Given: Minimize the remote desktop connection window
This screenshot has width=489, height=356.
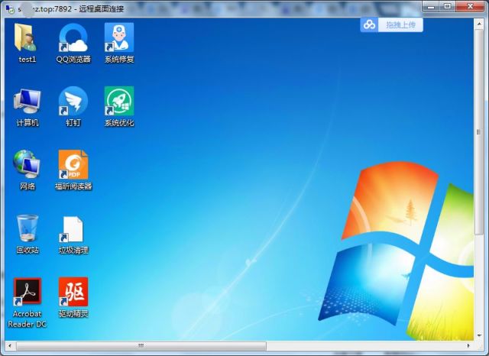Looking at the screenshot, I should coord(431,6).
